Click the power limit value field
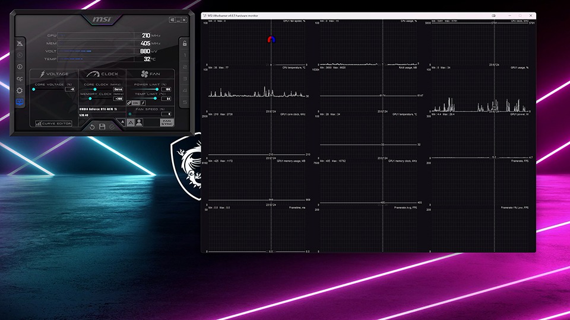570x320 pixels. 167,89
